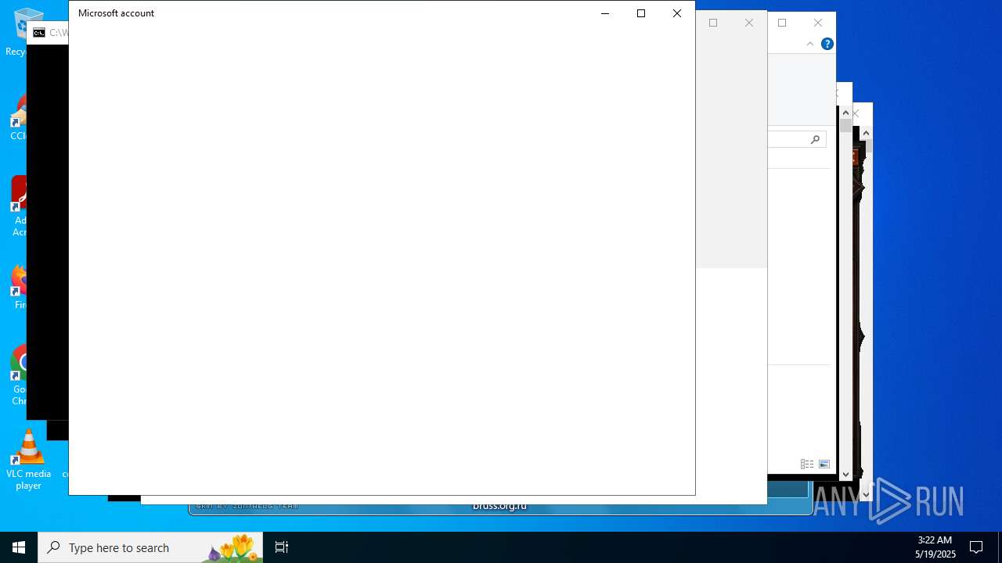Close the Microsoft account window
This screenshot has height=563, width=1002.
coord(677,13)
